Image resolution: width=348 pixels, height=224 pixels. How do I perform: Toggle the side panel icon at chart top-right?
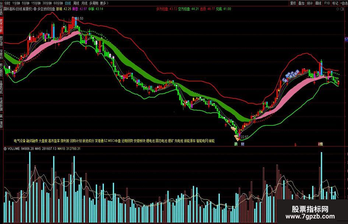(x=342, y=9)
